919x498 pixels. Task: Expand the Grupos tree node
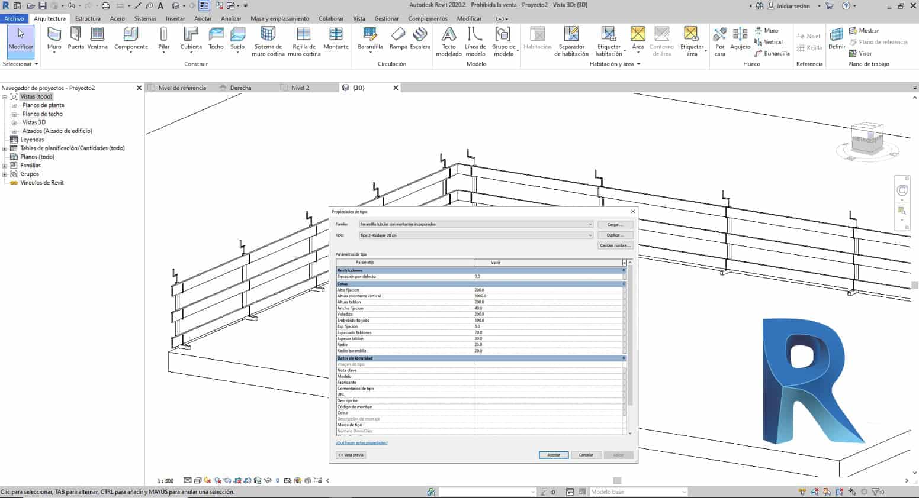coord(5,174)
